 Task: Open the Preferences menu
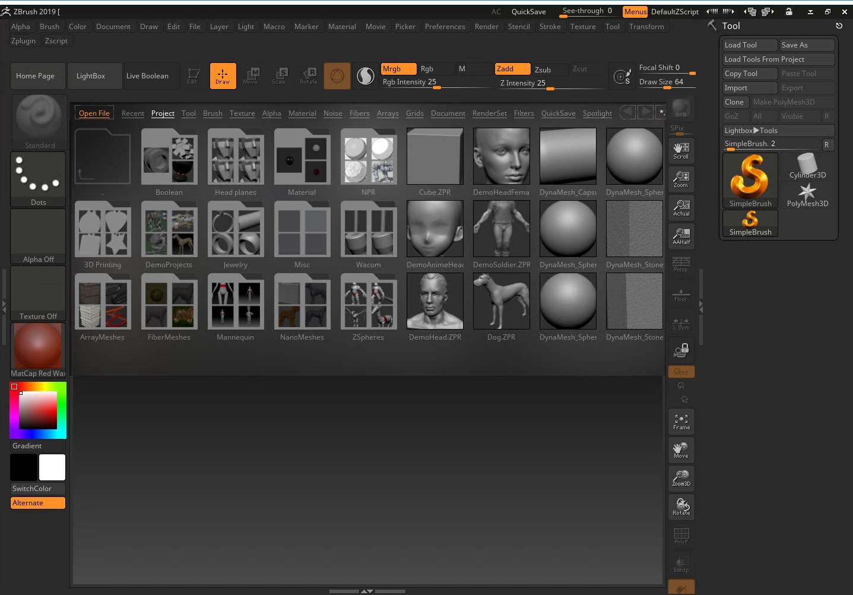point(445,27)
